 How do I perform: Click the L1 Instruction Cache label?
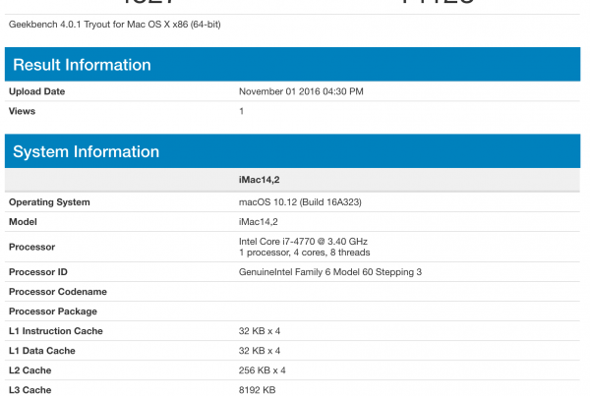[56, 331]
